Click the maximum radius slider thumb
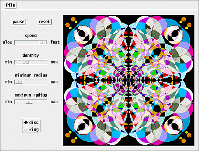 [29, 102]
